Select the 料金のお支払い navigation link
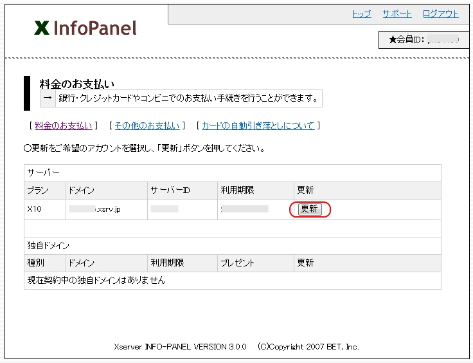 pyautogui.click(x=63, y=126)
